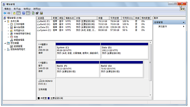The width and height of the screenshot is (190, 107).
Task: Click the 電腦管理 (本機) root node icon
Action: click(x=5, y=18)
